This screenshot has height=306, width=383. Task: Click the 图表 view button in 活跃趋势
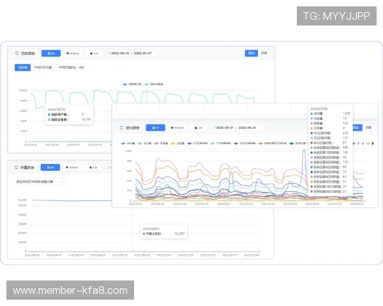pos(252,54)
